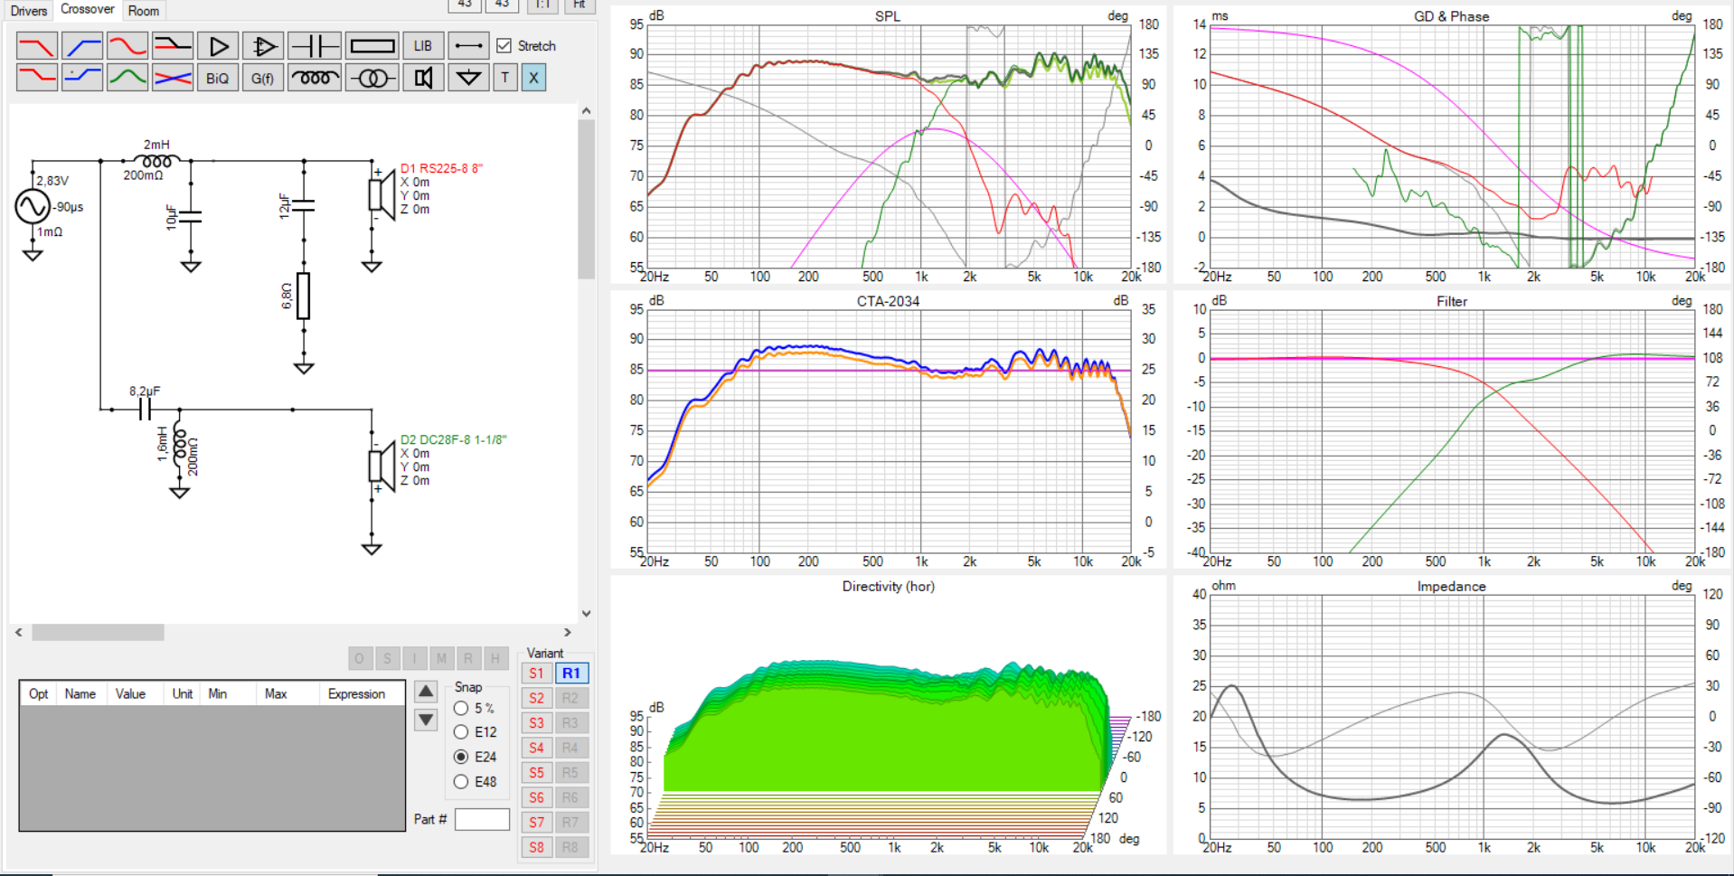Add a resistor component
1734x876 pixels.
point(372,45)
